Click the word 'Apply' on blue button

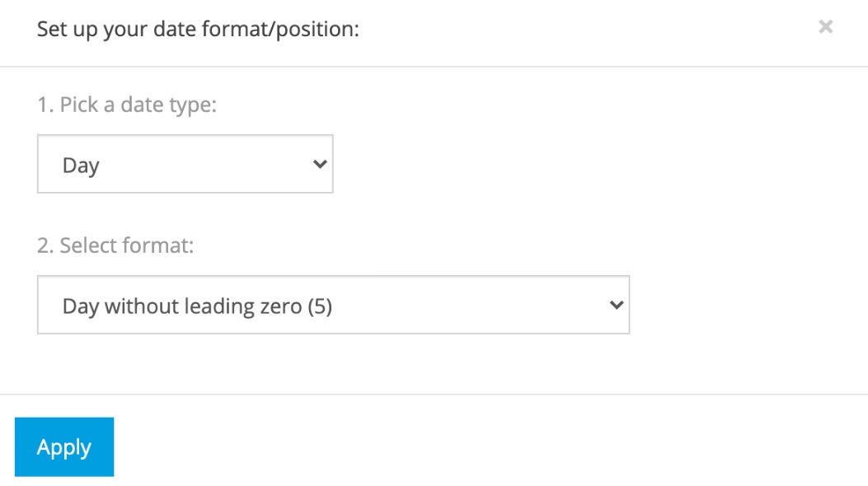[x=64, y=447]
